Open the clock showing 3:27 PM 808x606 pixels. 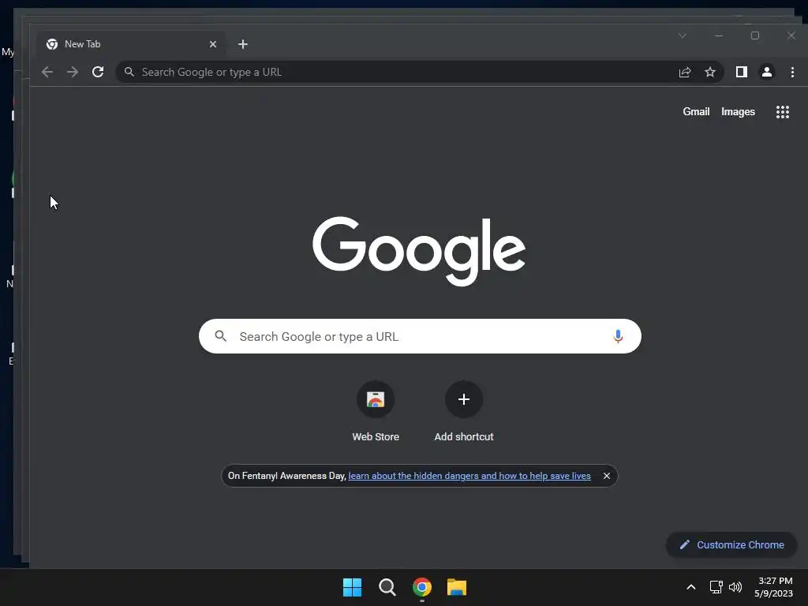[774, 587]
